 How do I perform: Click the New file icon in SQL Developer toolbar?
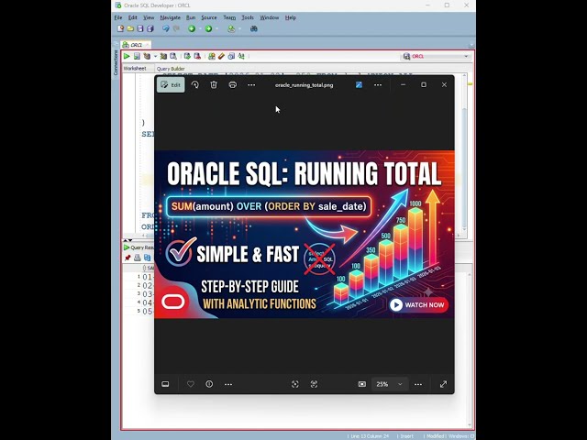click(120, 28)
